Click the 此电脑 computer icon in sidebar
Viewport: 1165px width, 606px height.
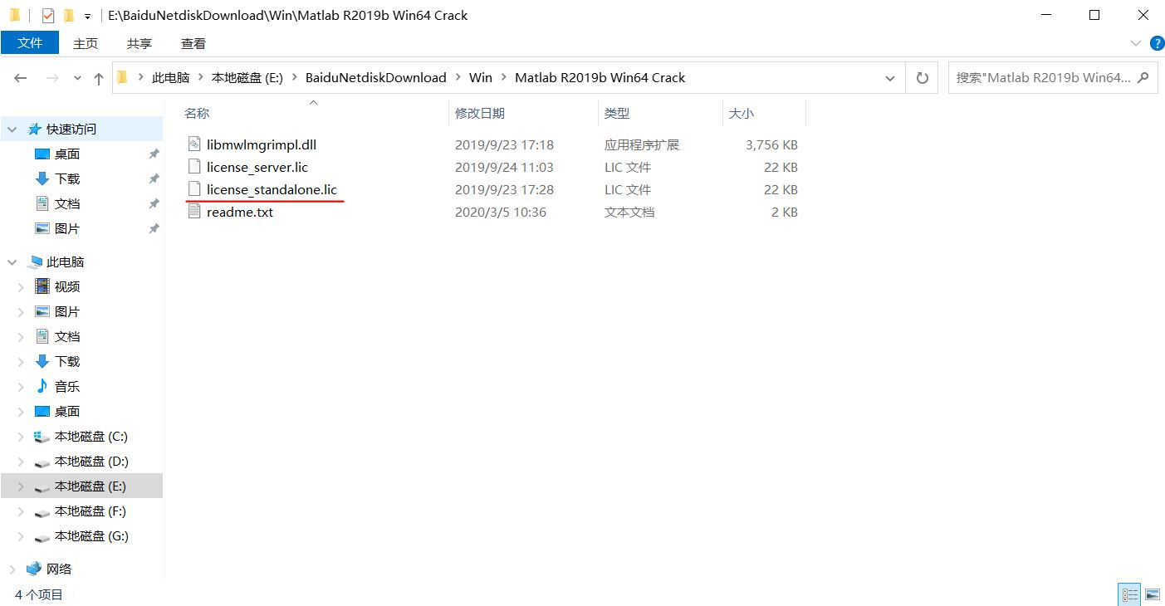coord(34,261)
